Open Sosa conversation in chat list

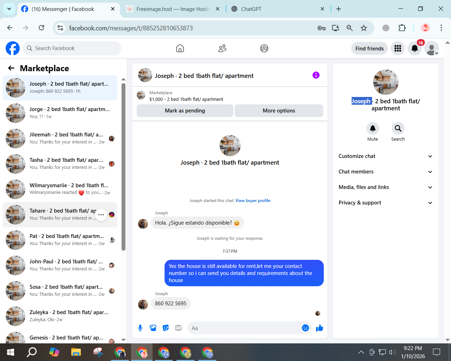point(60,290)
